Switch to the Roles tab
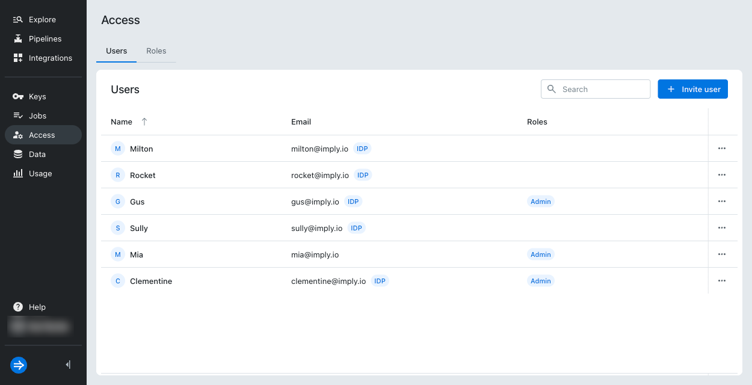 click(156, 51)
